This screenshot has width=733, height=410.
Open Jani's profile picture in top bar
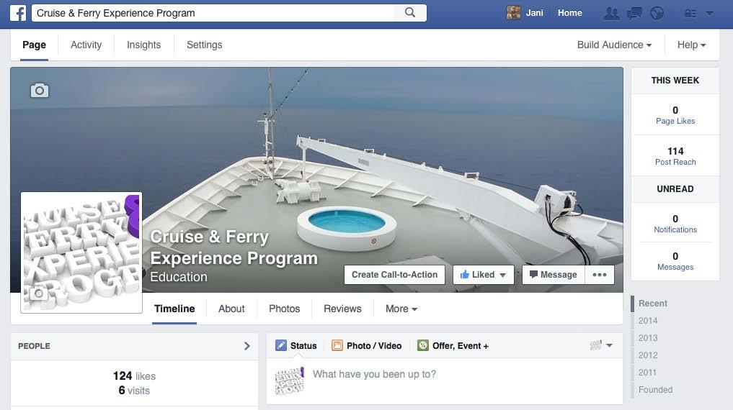pos(513,13)
